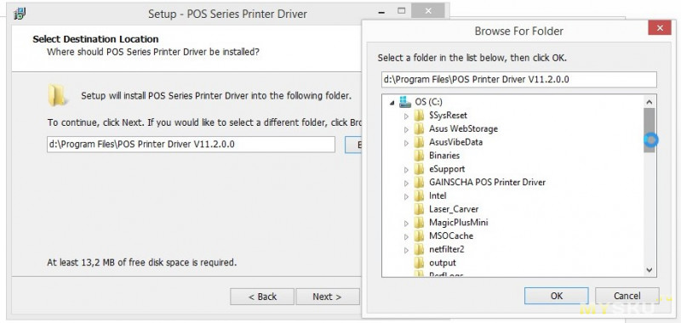Viewport: 681px width, 323px height.
Task: Click the OS (C:) drive icon
Action: (405, 102)
